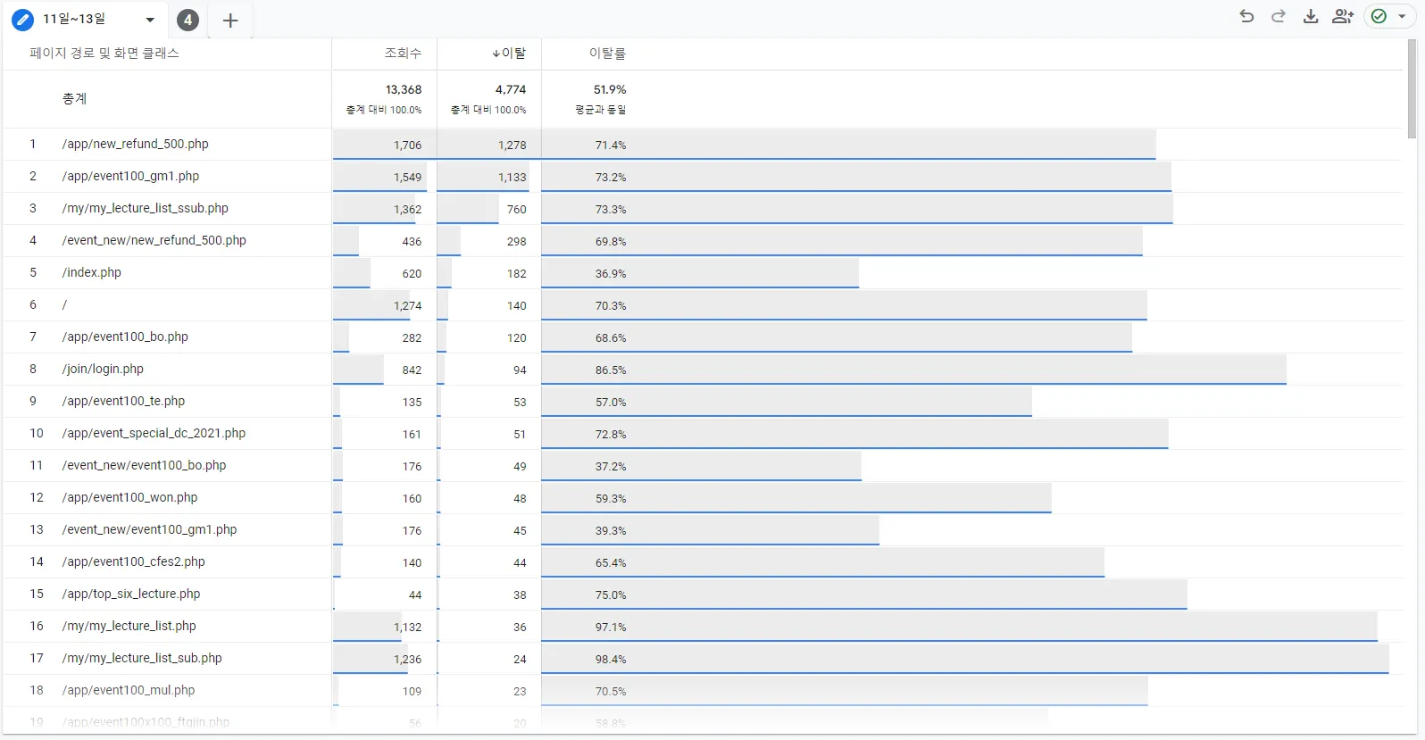The height and width of the screenshot is (740, 1425).
Task: Click the 이탈률 column header
Action: point(607,54)
